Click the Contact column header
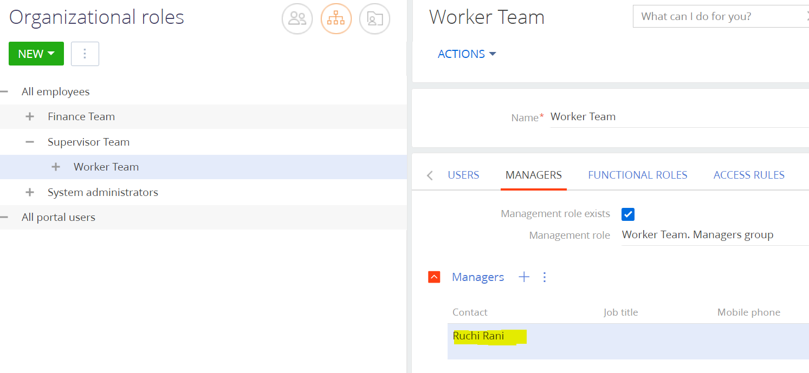 click(x=470, y=312)
